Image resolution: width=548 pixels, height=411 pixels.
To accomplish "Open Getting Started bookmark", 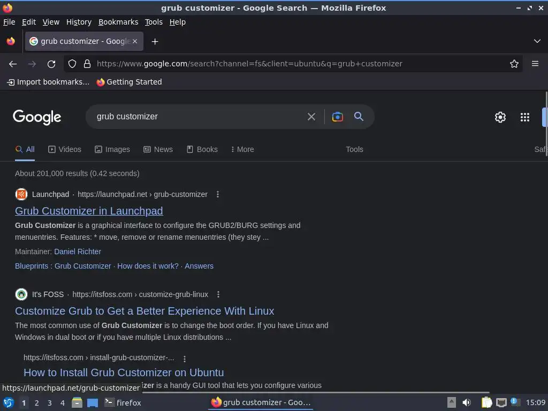I will click(x=130, y=82).
